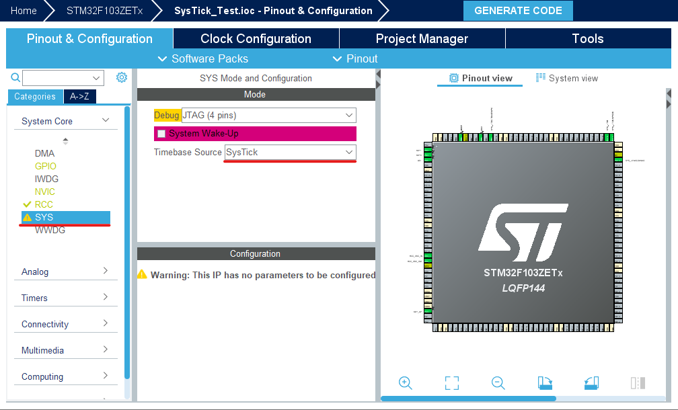Switch to the Clock Configuration tab
Viewport: 678px width, 410px height.
click(x=256, y=38)
